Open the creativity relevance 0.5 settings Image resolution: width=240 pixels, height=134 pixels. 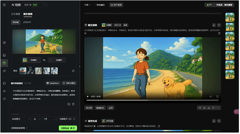click(67, 119)
